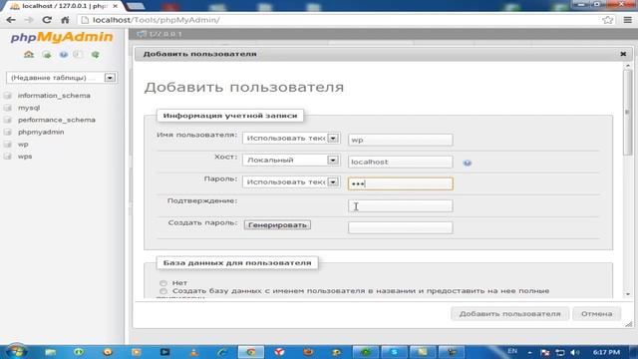The width and height of the screenshot is (638, 359).
Task: Click the 127.0.0.1 server breadcrumb
Action: [x=164, y=34]
